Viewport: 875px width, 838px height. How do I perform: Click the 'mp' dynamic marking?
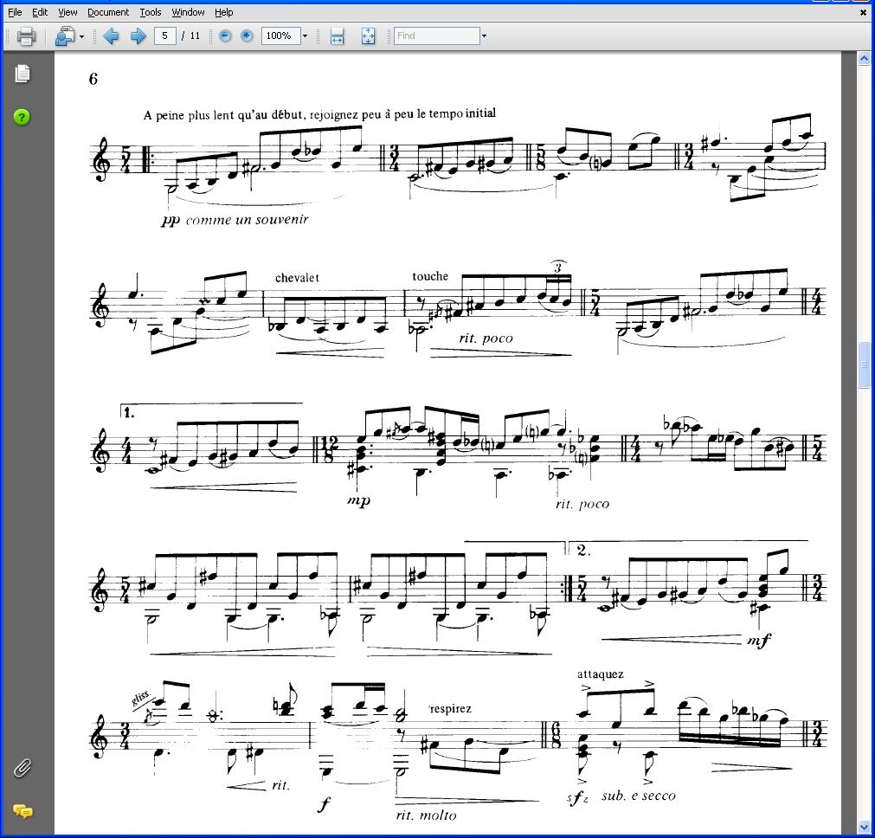(x=359, y=500)
